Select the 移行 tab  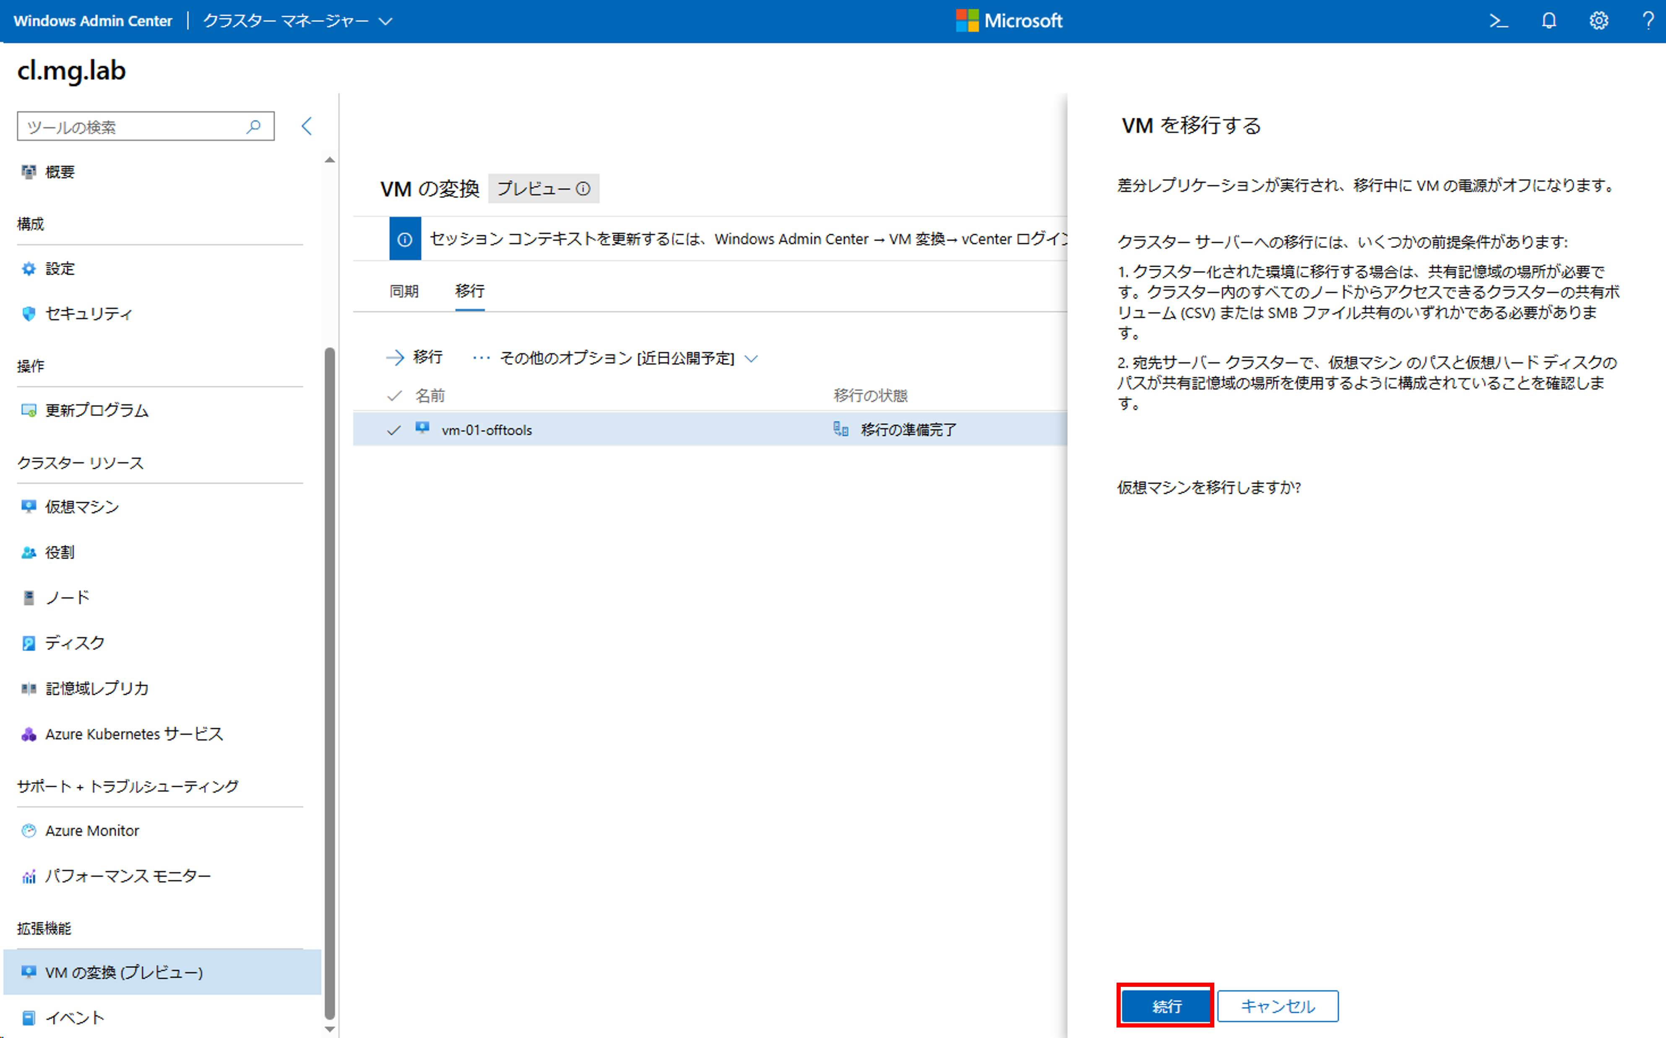pos(469,291)
